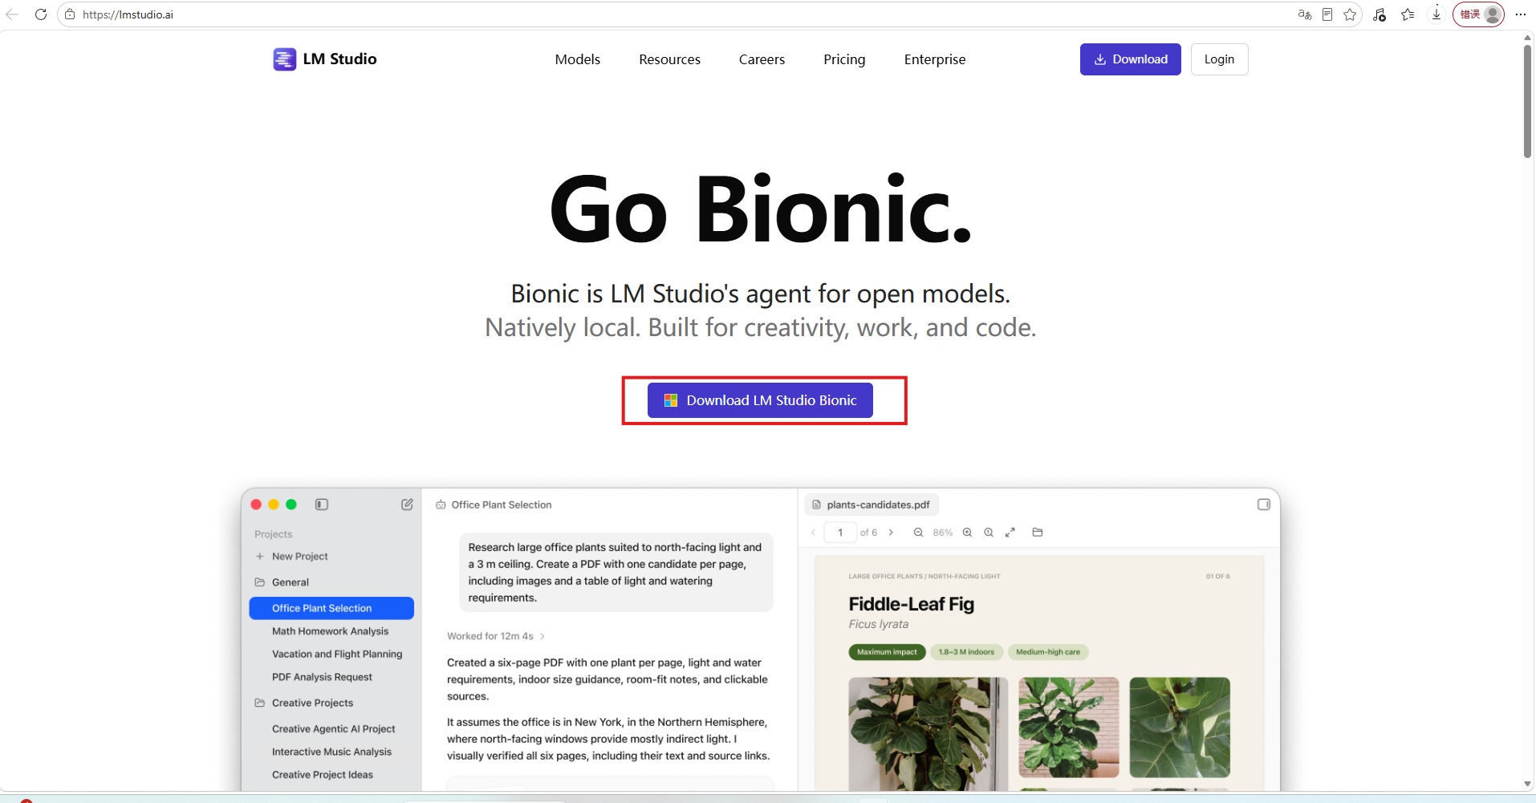Open the Enterprise nav item
Viewport: 1536px width, 803px height.
click(x=935, y=59)
